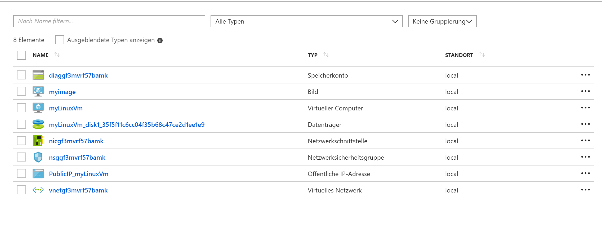Click the image icon beside myimage
602x242 pixels.
pos(38,92)
